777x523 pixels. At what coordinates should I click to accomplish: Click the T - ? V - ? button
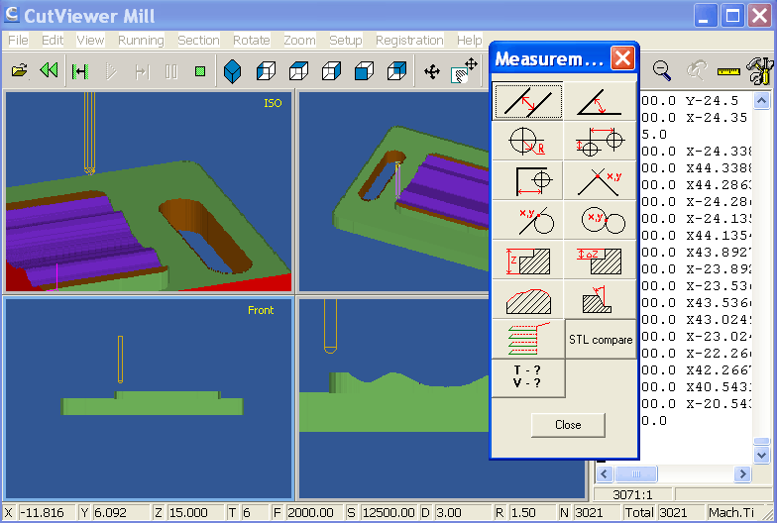point(527,377)
